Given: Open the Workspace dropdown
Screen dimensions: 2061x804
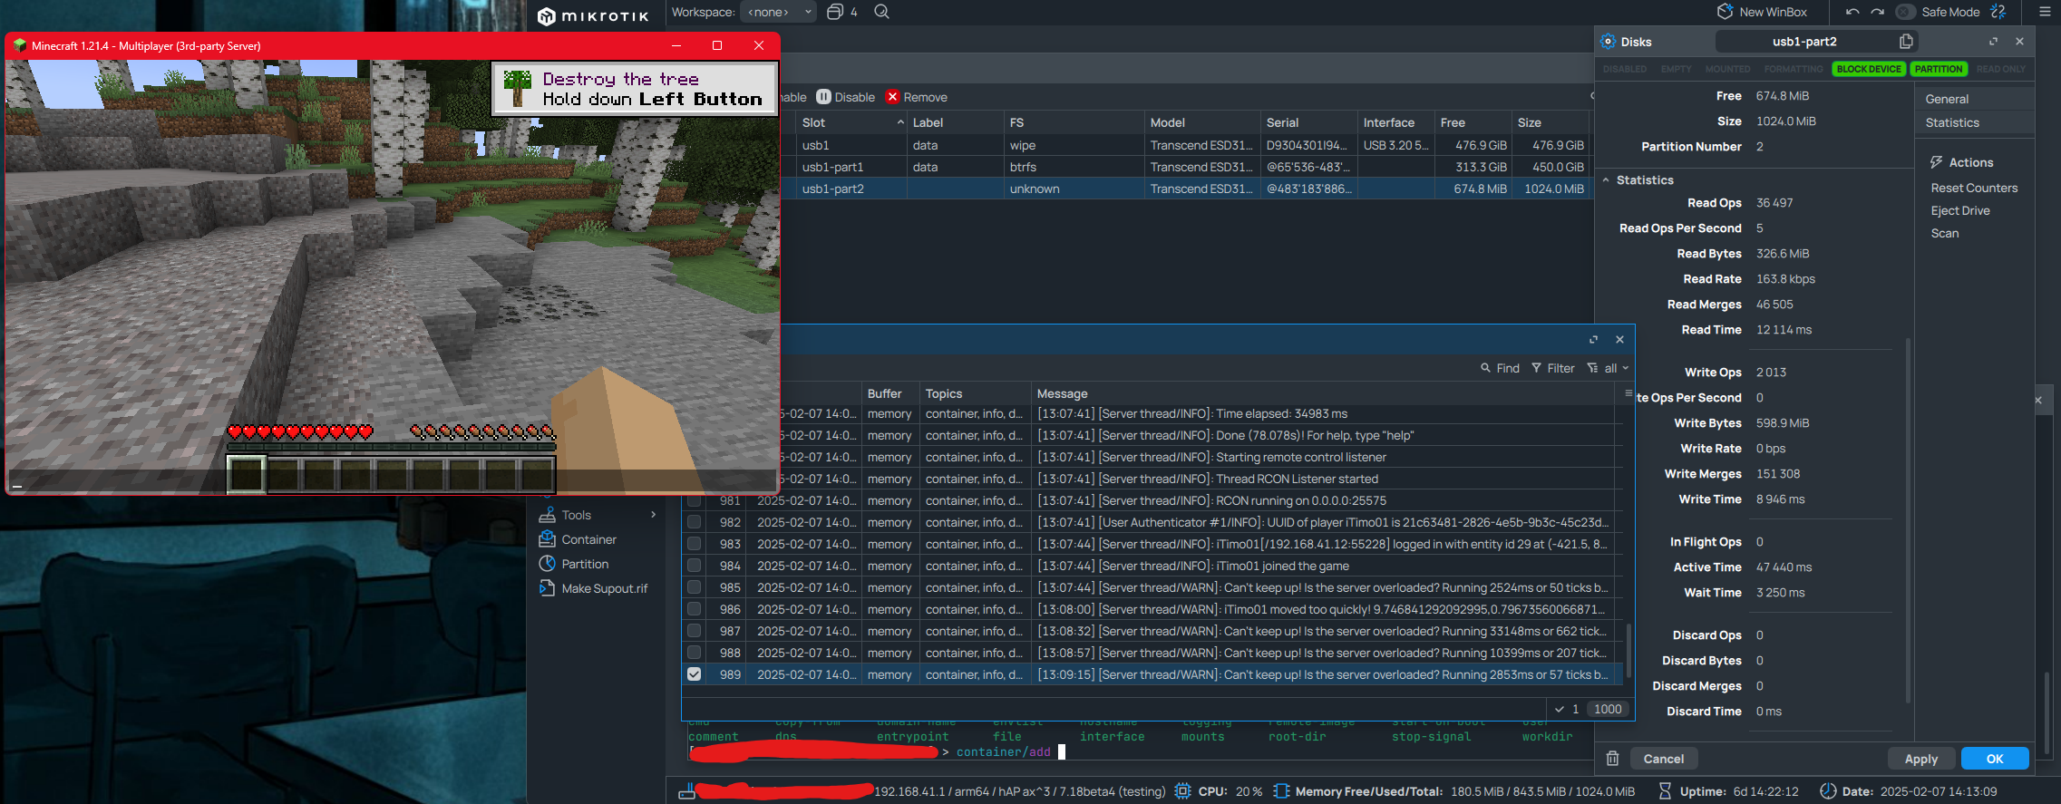Looking at the screenshot, I should point(778,12).
